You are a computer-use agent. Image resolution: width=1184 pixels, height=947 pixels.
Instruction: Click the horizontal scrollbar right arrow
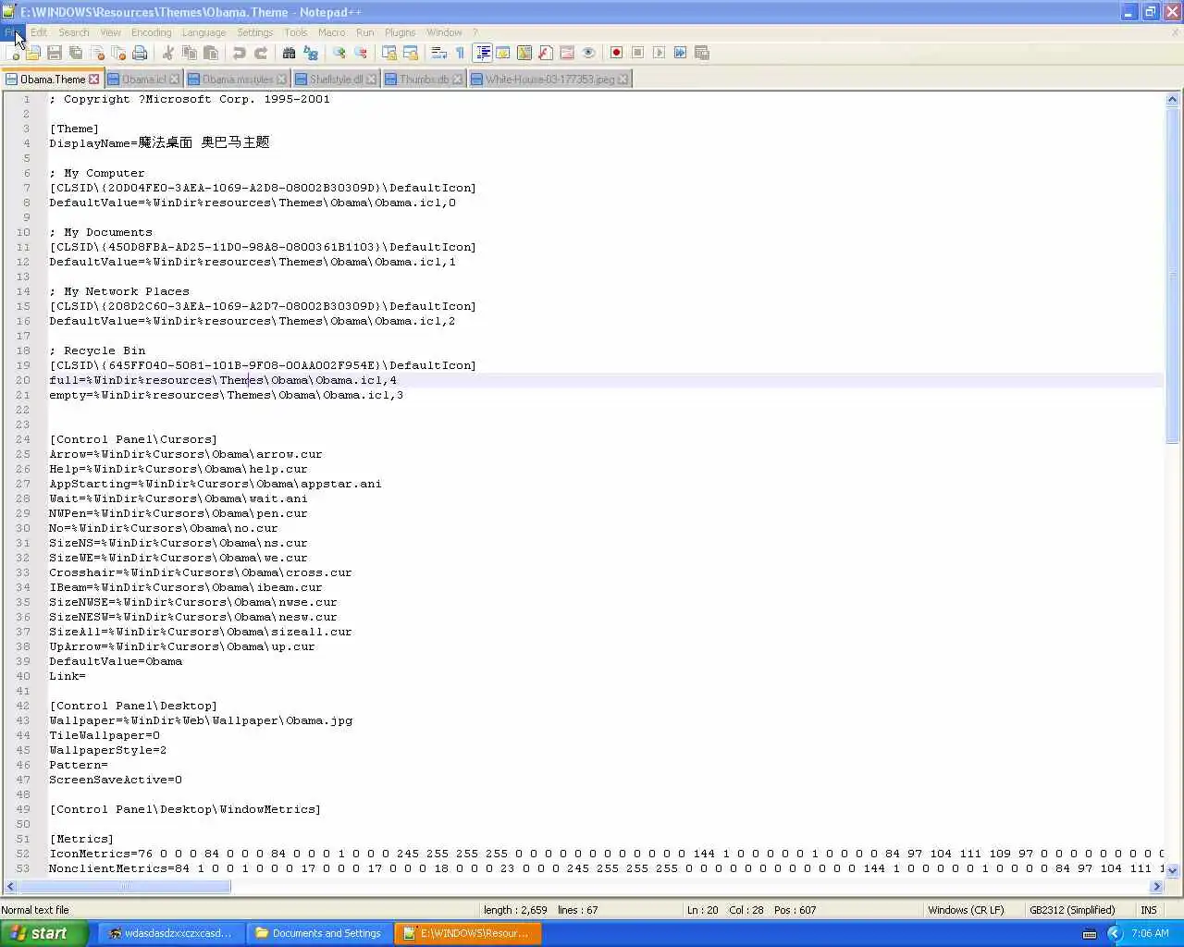1156,887
